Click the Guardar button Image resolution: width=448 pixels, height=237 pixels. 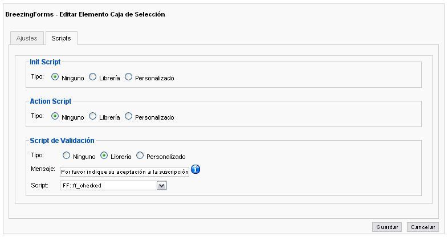[x=387, y=227]
